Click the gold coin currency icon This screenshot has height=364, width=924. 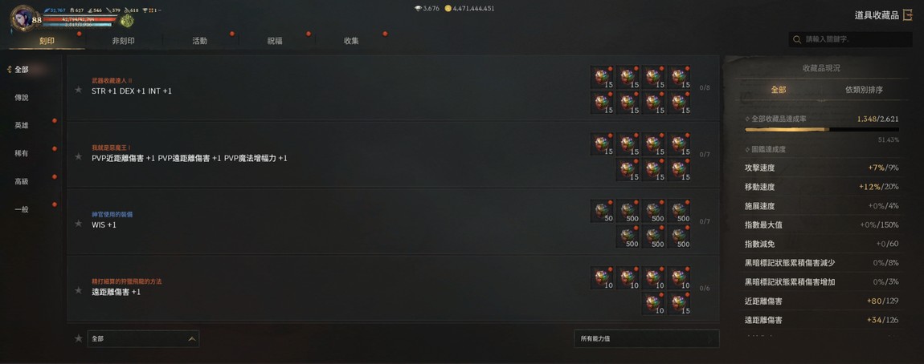point(448,8)
